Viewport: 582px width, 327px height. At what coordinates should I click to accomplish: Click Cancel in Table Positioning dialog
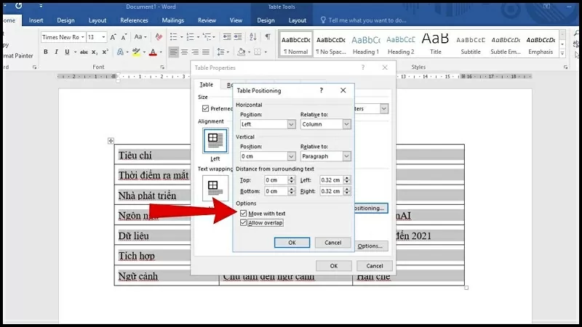coord(332,243)
